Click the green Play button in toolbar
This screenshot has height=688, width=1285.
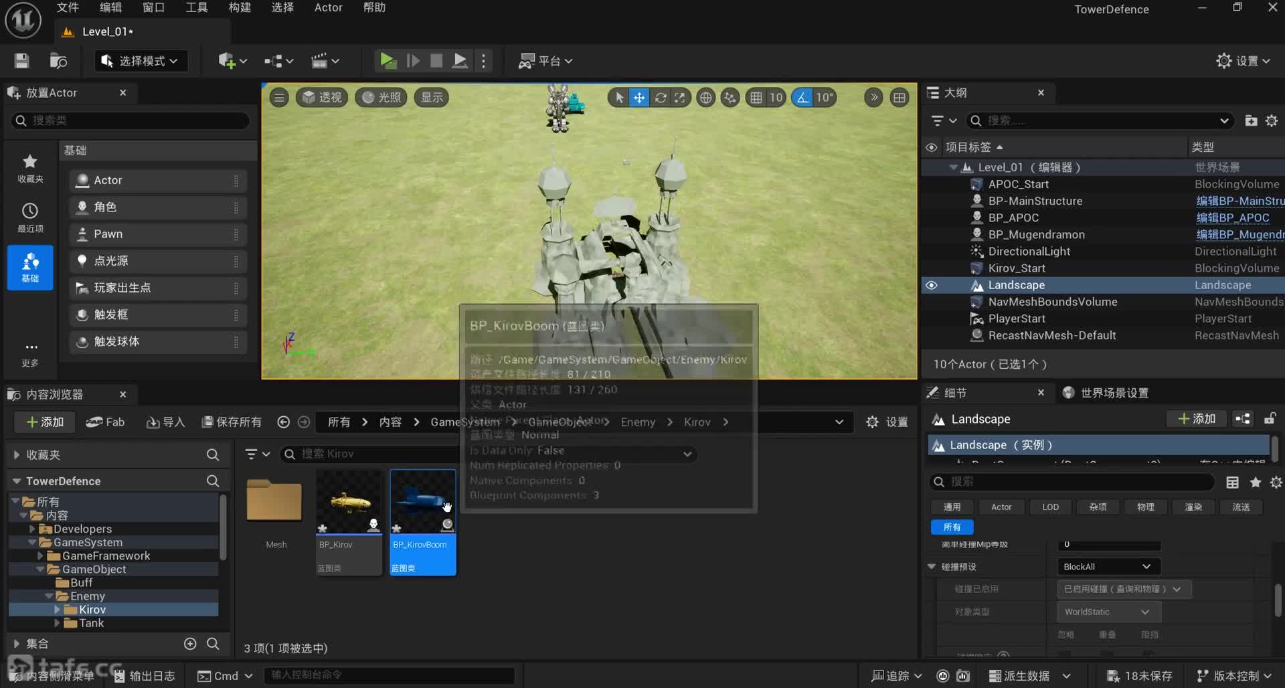388,61
